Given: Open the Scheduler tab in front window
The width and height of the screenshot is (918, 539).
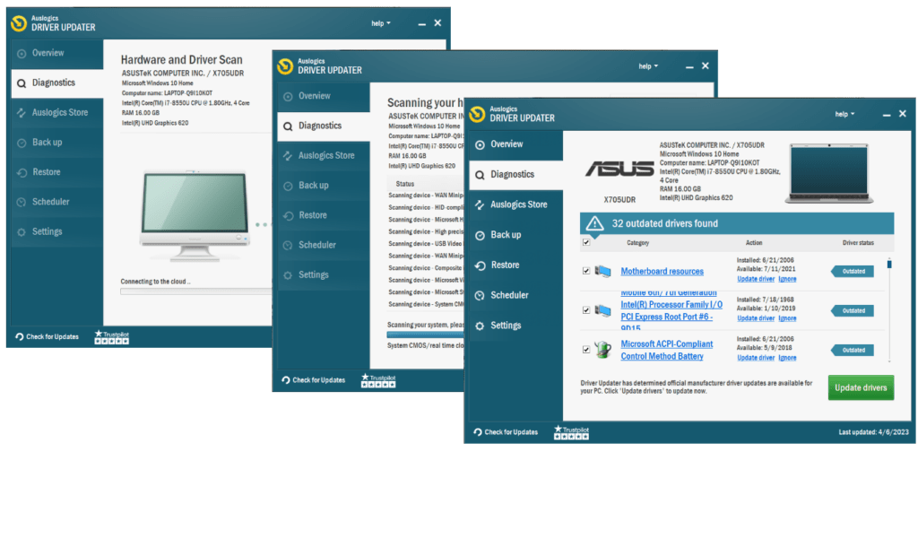Looking at the screenshot, I should pyautogui.click(x=509, y=295).
